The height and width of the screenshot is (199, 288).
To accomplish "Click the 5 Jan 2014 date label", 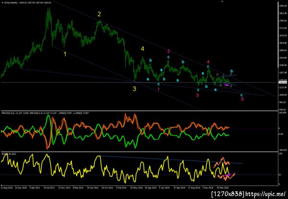I will (164, 188).
